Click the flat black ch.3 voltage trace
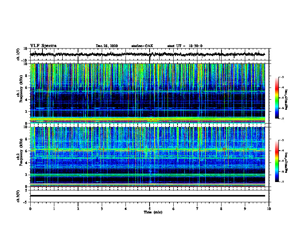This screenshot has height=234, width=303. coord(147,196)
